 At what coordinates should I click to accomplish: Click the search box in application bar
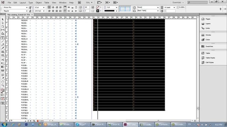point(198,2)
